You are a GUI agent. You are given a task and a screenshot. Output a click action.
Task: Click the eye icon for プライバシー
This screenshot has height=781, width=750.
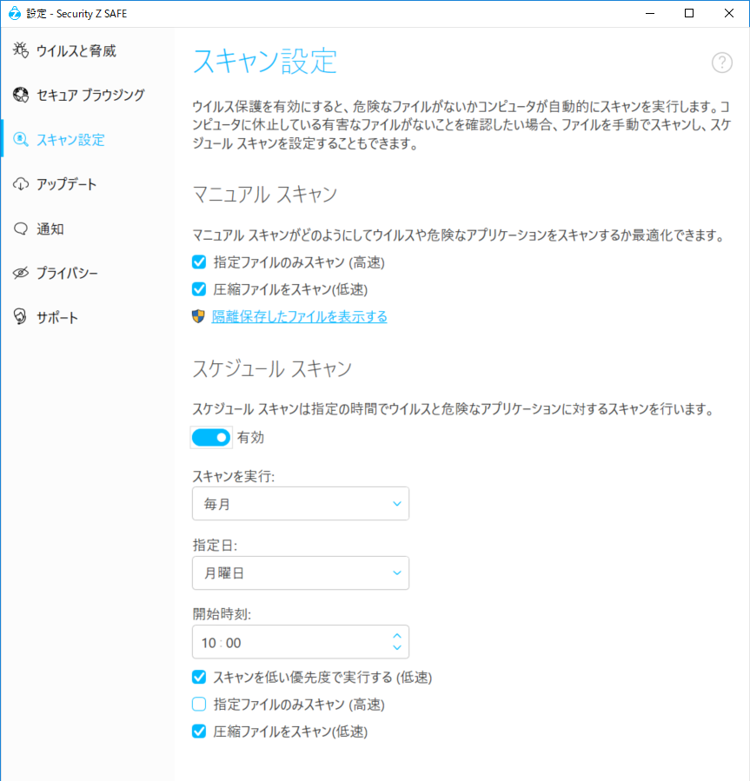(x=21, y=274)
